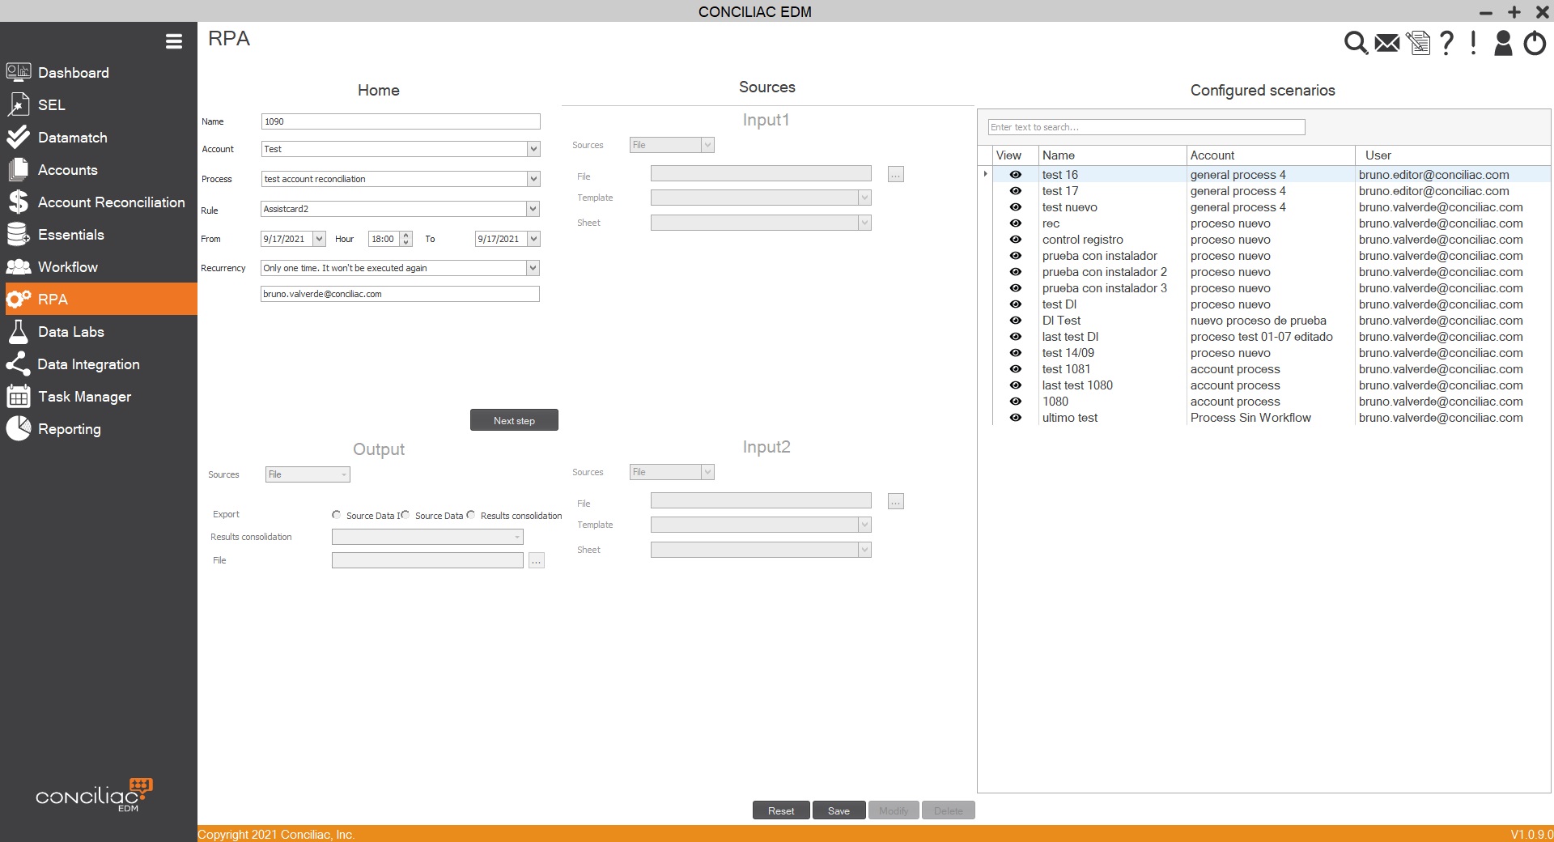This screenshot has height=842, width=1554.
Task: Toggle the hamburger sidebar menu
Action: tap(174, 41)
